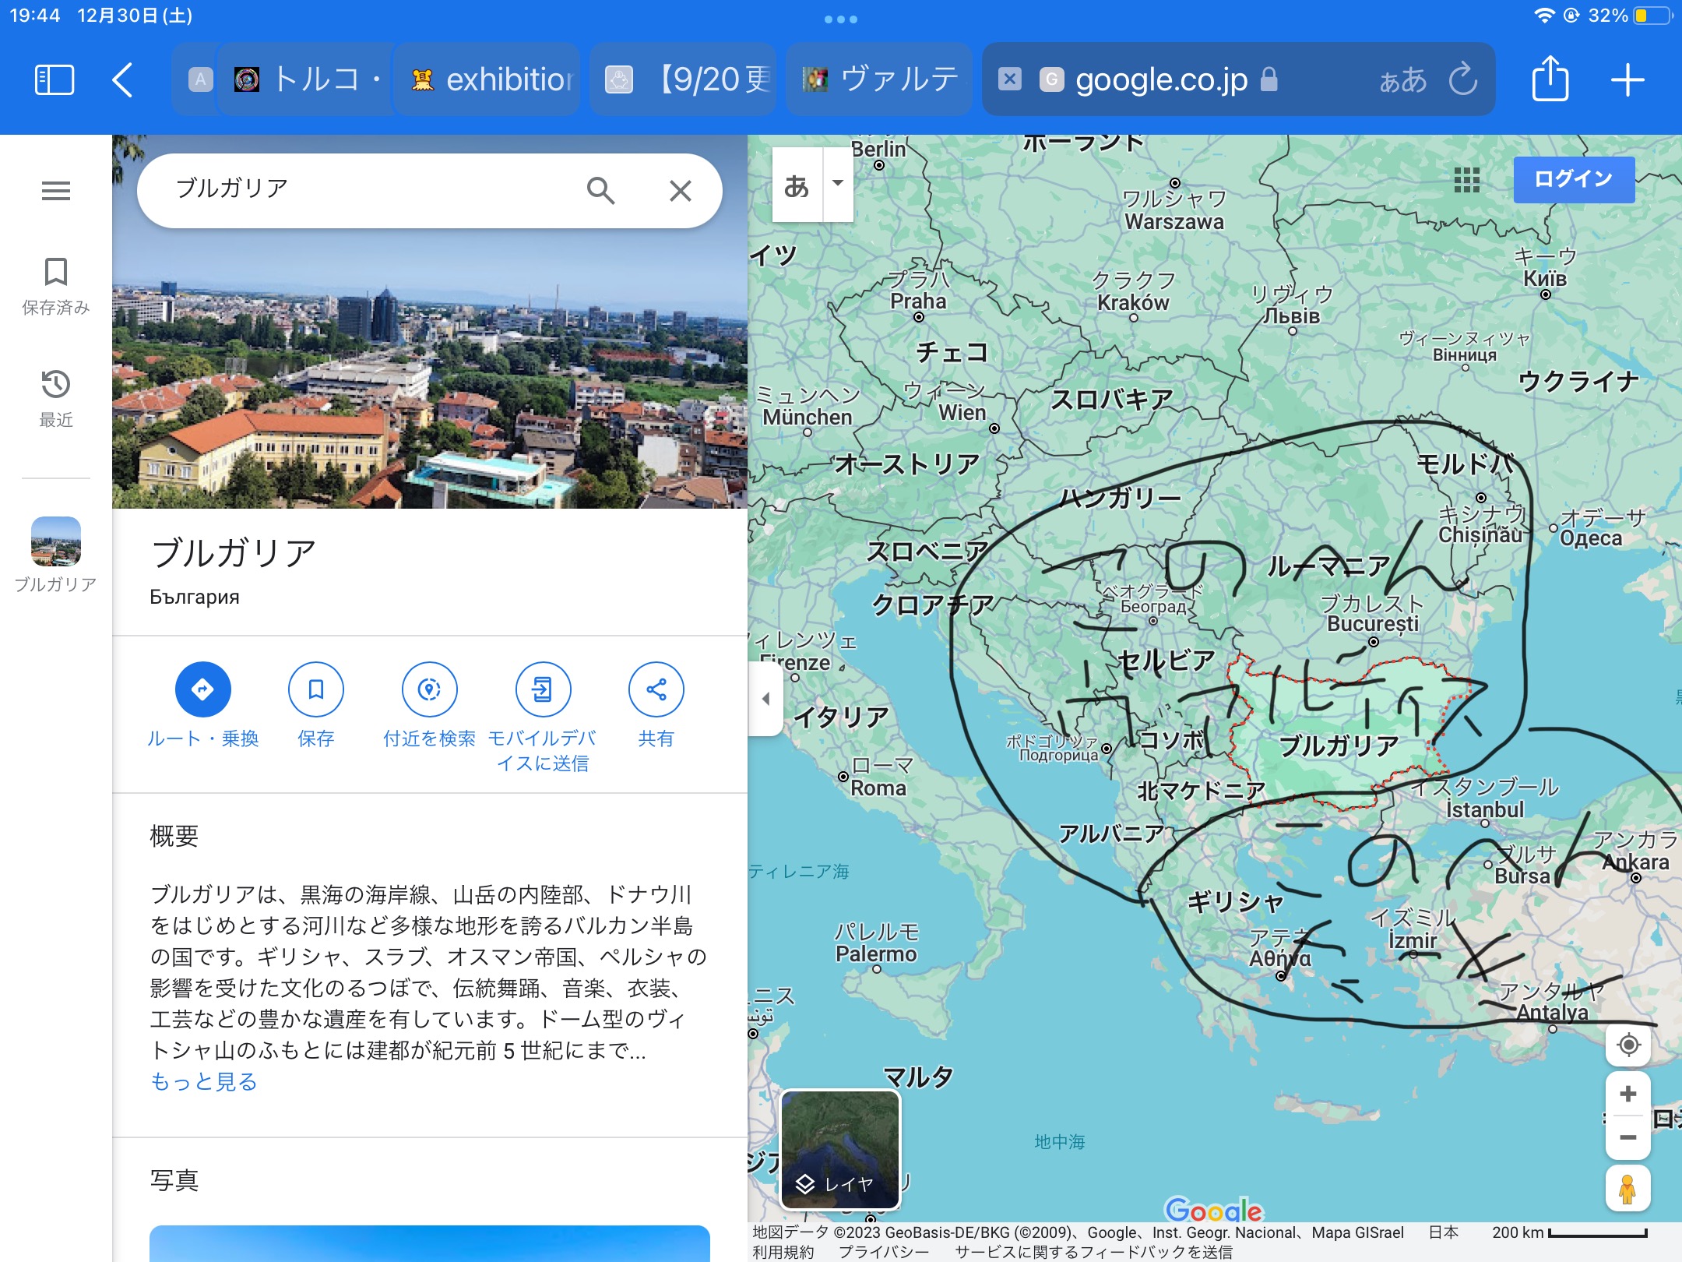Screen dimensions: 1682x1262
Task: Open the プライバシー privacy link
Action: coord(884,1252)
